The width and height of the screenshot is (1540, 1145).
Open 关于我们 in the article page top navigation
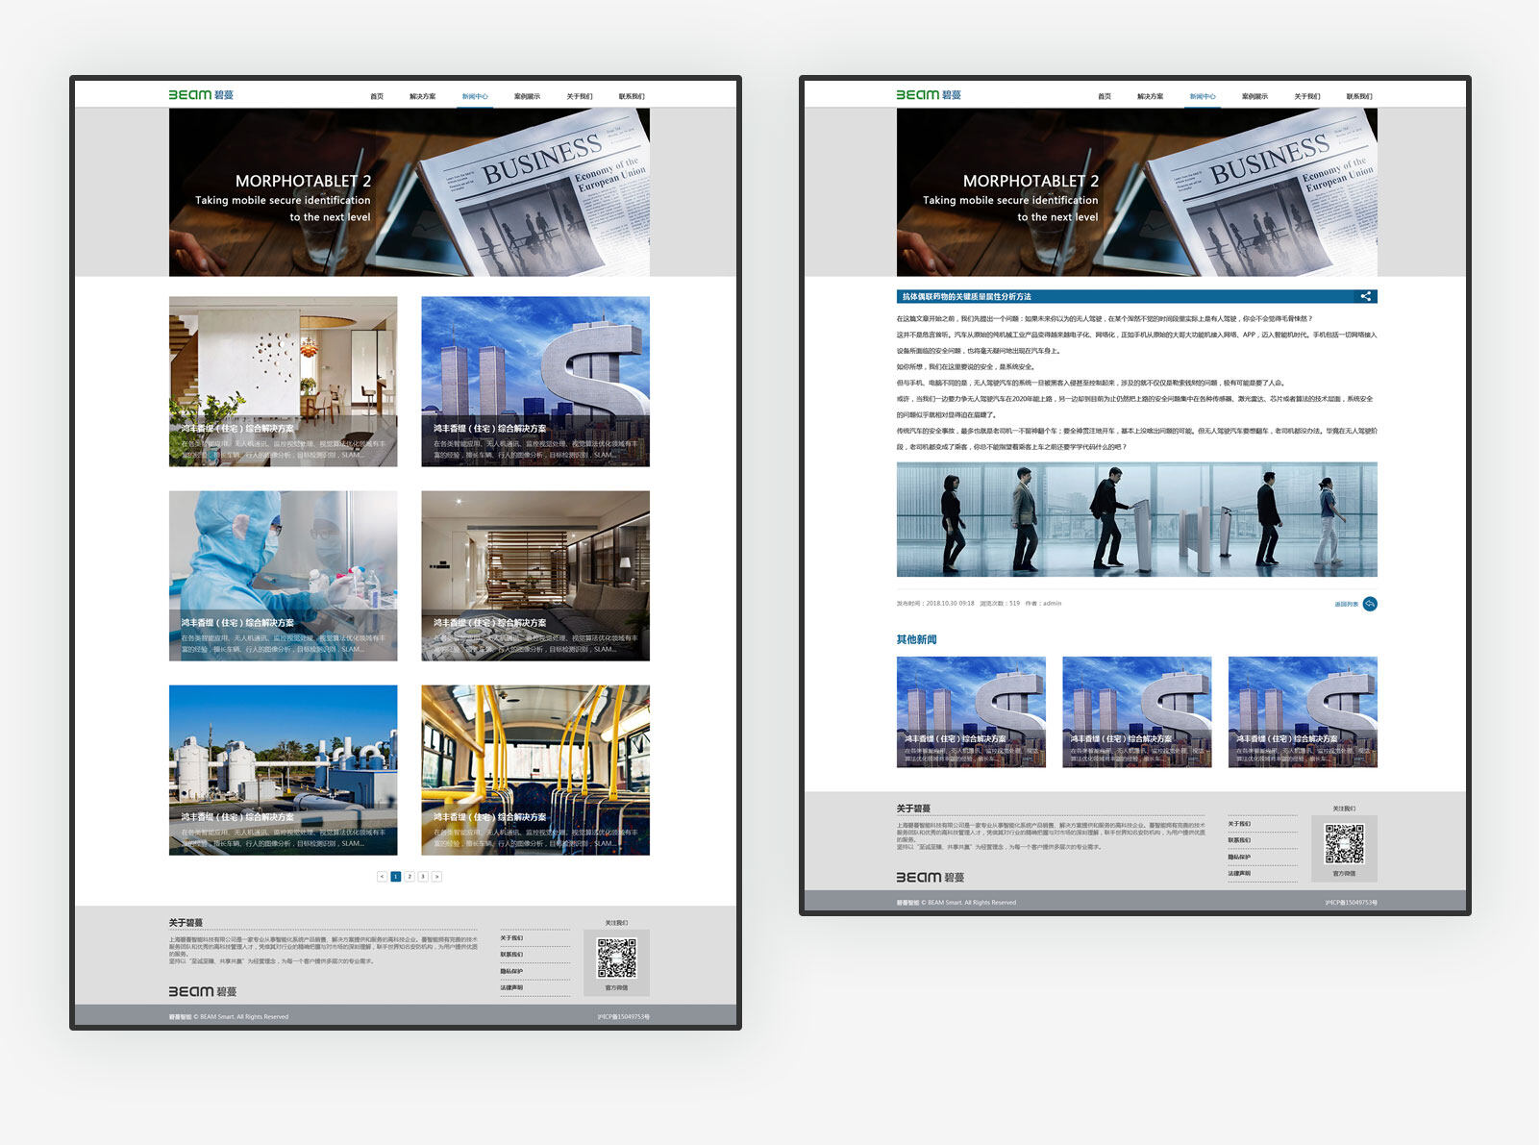(x=1307, y=96)
